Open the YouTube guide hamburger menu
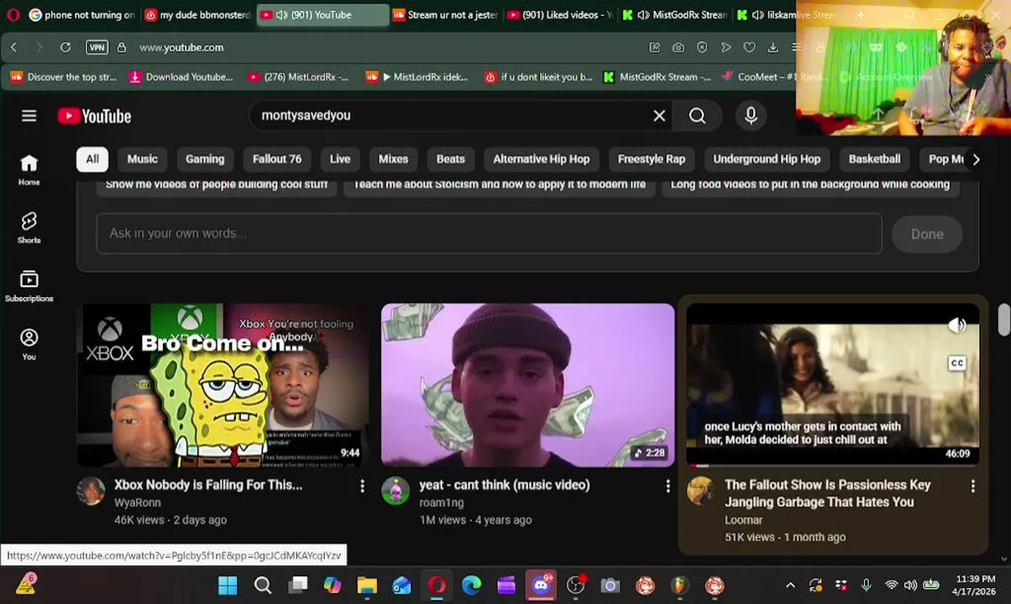1011x604 pixels. pos(29,116)
